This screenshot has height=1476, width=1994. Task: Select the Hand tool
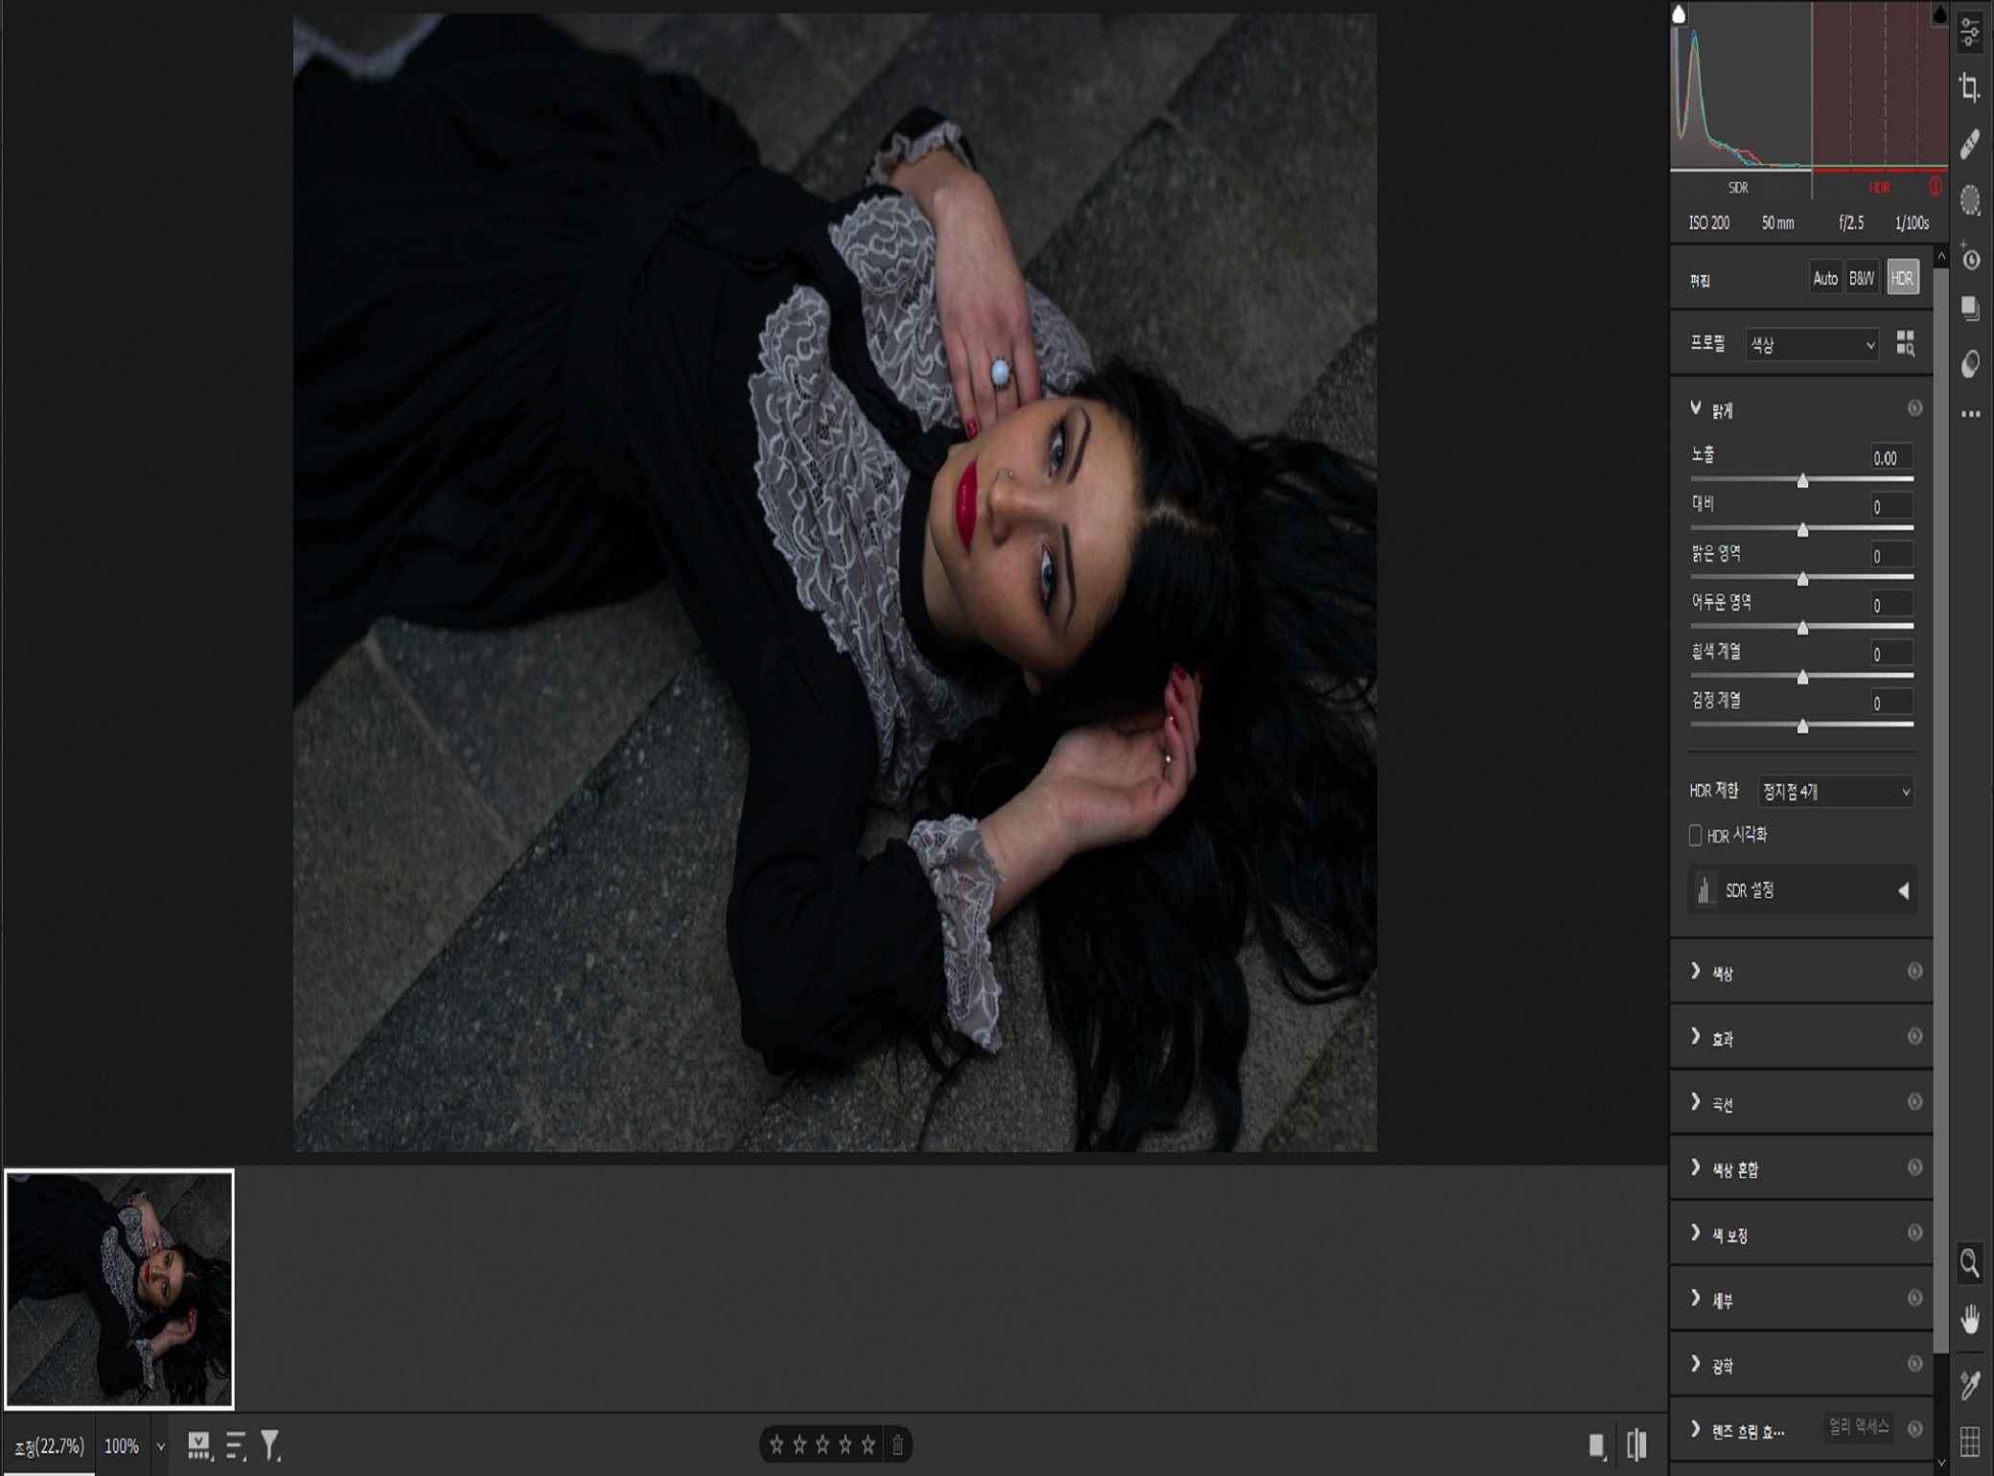1970,1319
